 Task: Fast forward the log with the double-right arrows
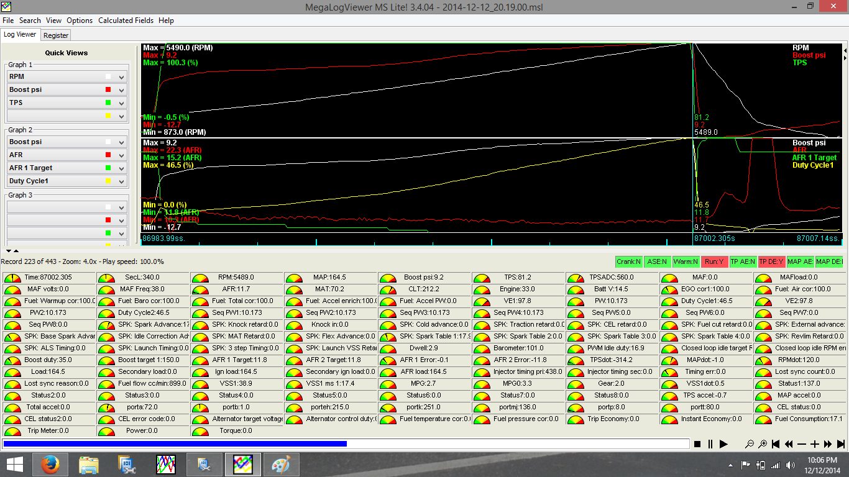pyautogui.click(x=828, y=444)
